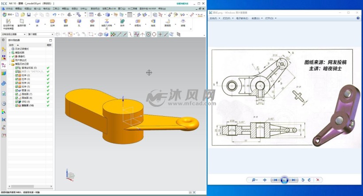Open the 打印(P) dropdown in Photo Viewer
The width and height of the screenshot is (363, 196).
tap(228, 18)
